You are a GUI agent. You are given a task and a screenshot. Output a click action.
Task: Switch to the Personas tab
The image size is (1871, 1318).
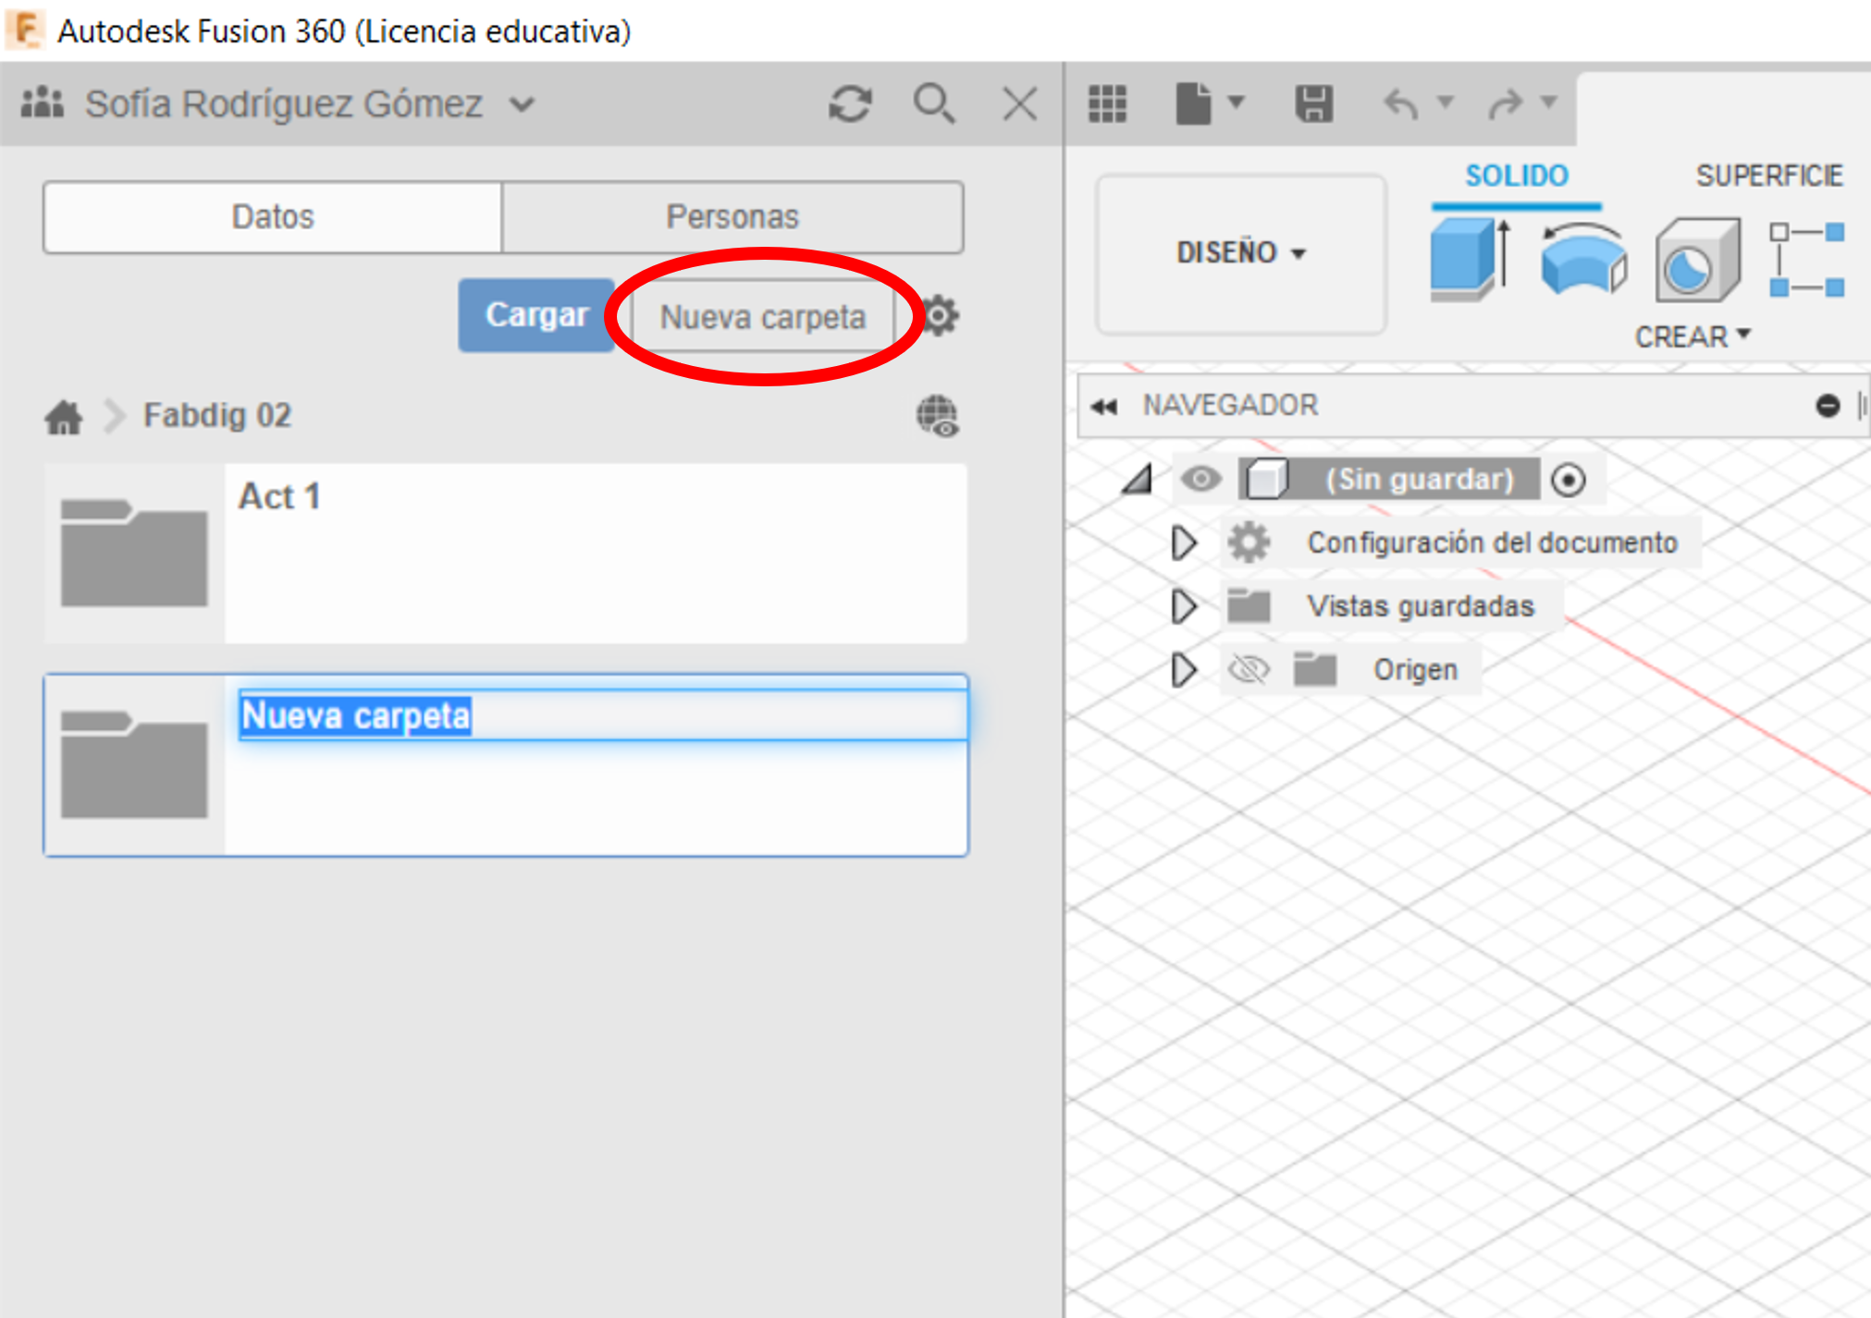pos(732,217)
